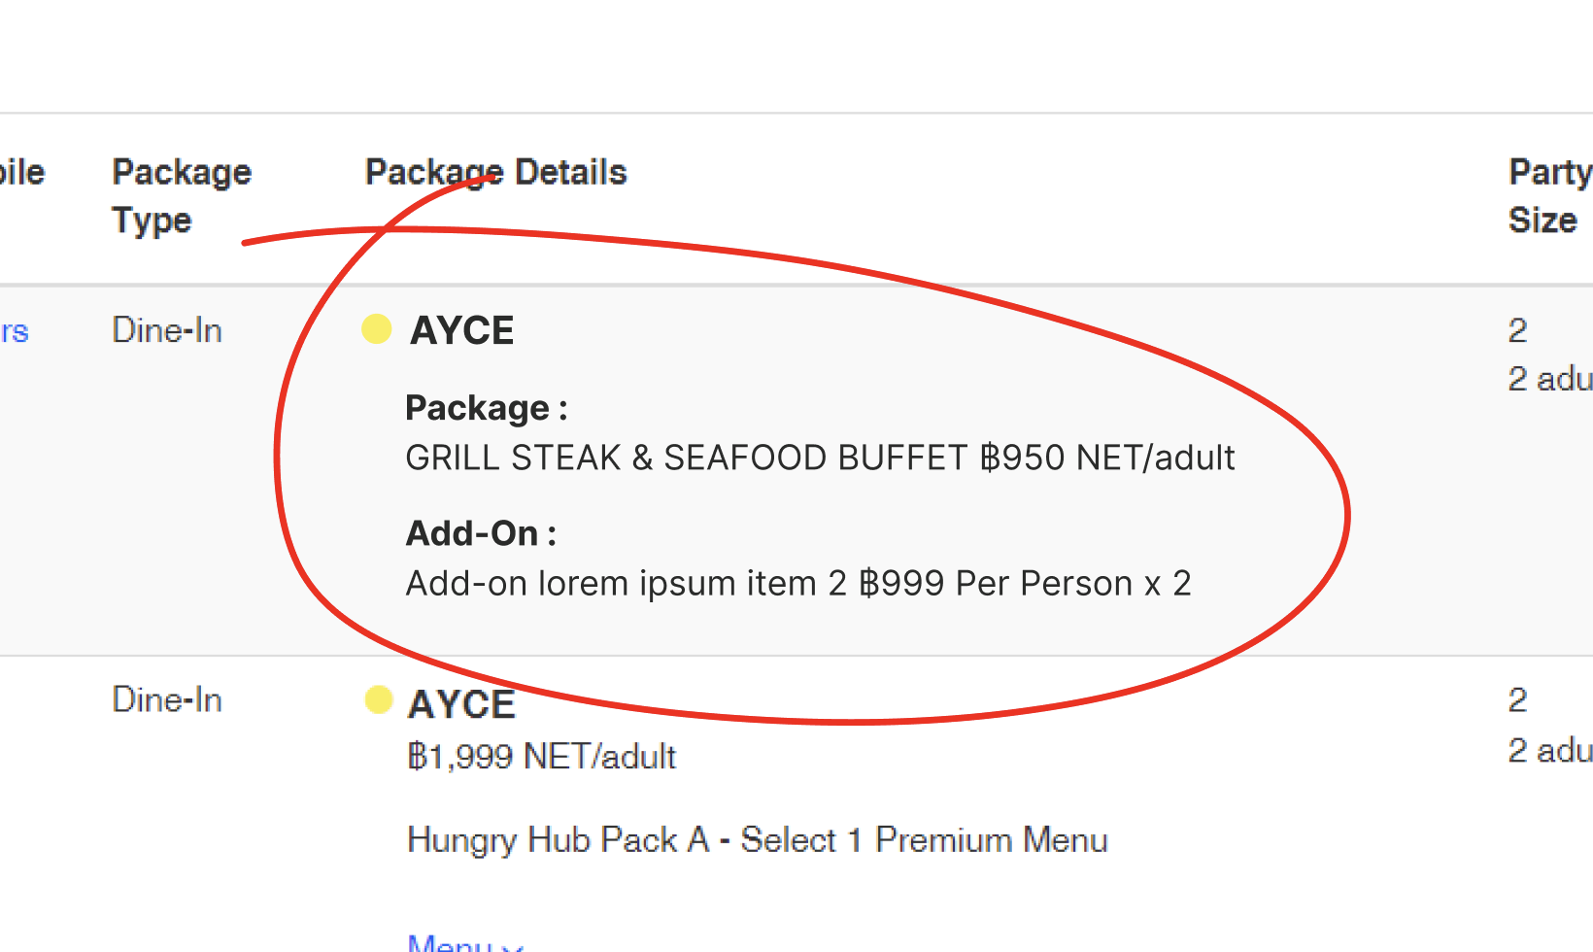
Task: Click the AYCE title in the first row
Action: pos(462,331)
